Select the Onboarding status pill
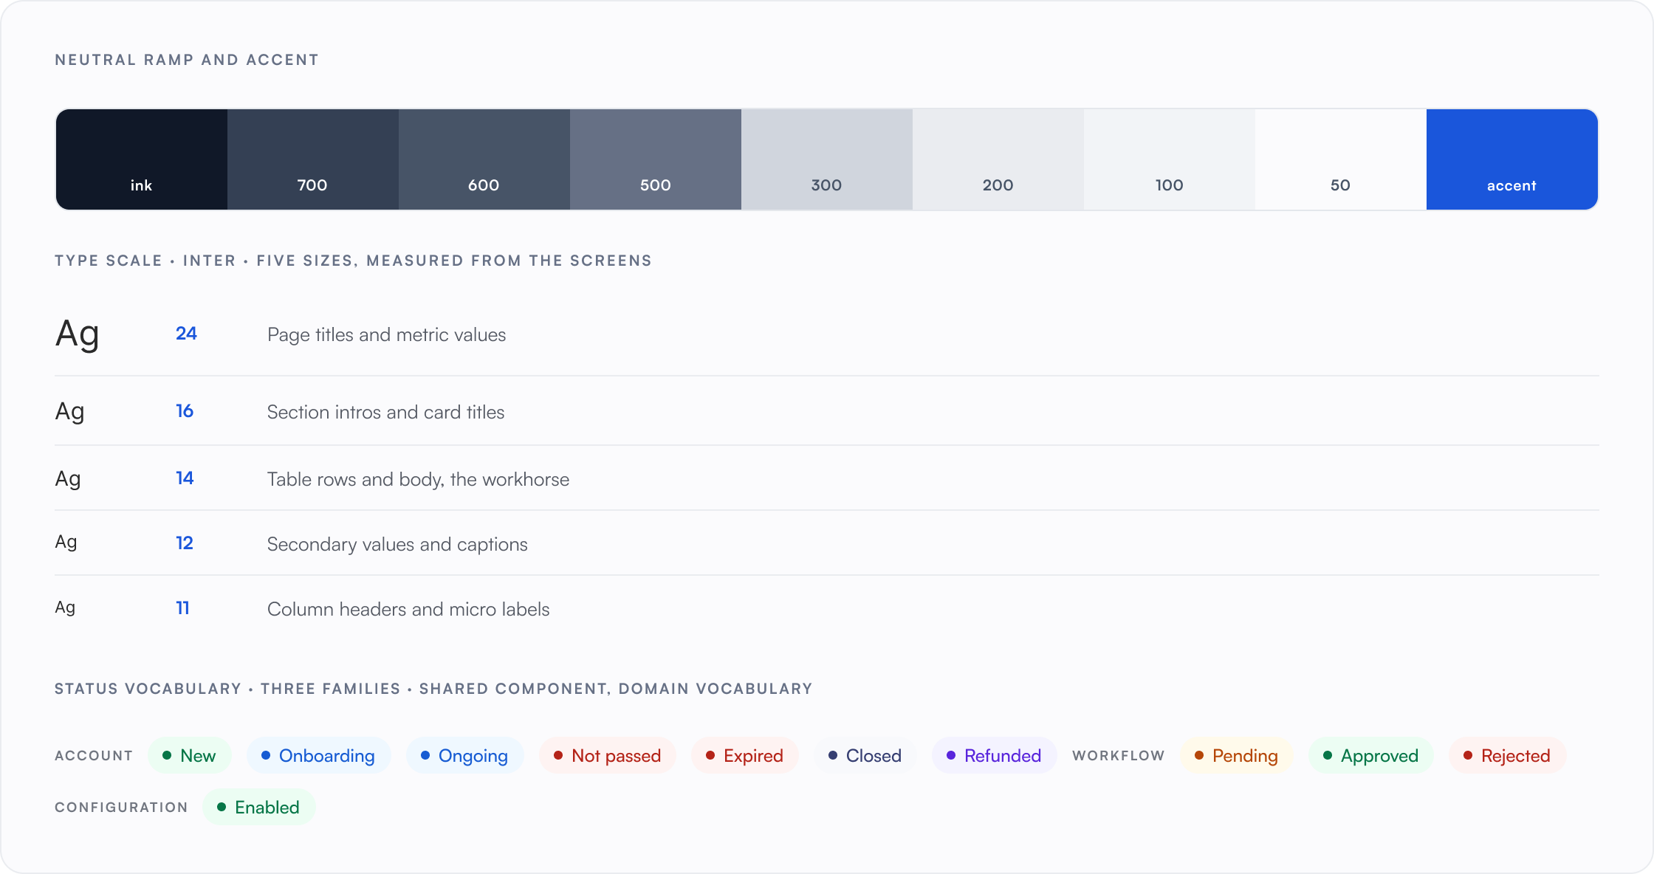1654x874 pixels. (319, 755)
